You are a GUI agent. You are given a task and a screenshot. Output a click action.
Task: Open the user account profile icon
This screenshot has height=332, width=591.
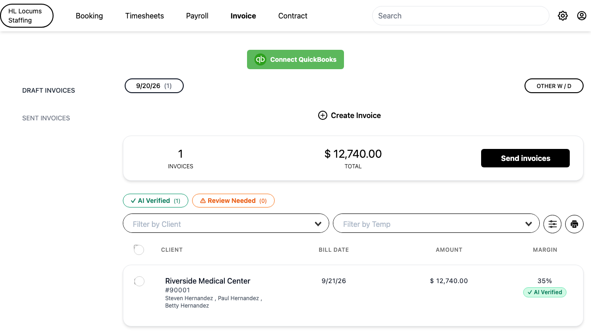coord(582,16)
